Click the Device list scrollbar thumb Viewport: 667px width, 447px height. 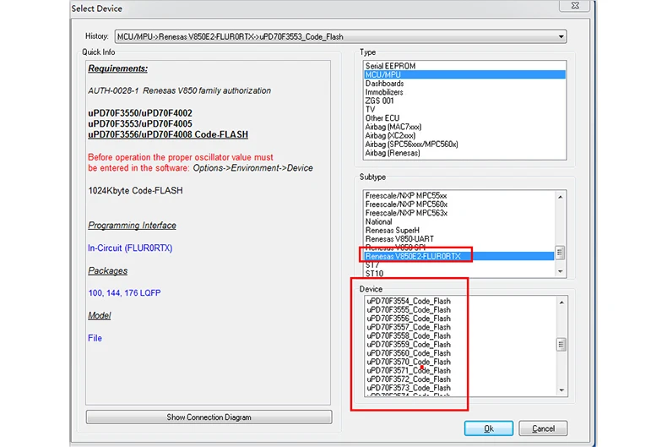(x=561, y=344)
